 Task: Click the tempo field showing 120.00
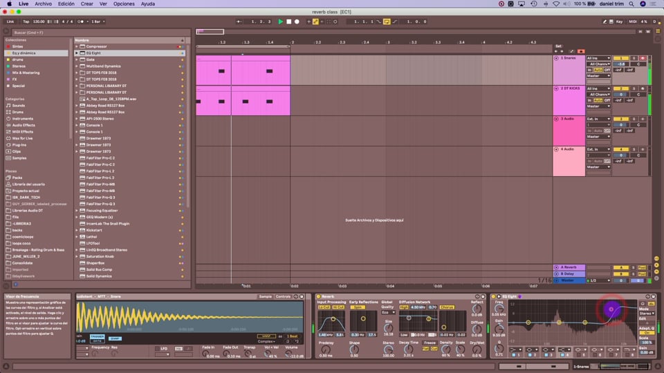39,21
